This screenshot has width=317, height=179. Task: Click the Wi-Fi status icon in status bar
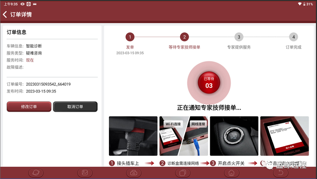(x=299, y=4)
